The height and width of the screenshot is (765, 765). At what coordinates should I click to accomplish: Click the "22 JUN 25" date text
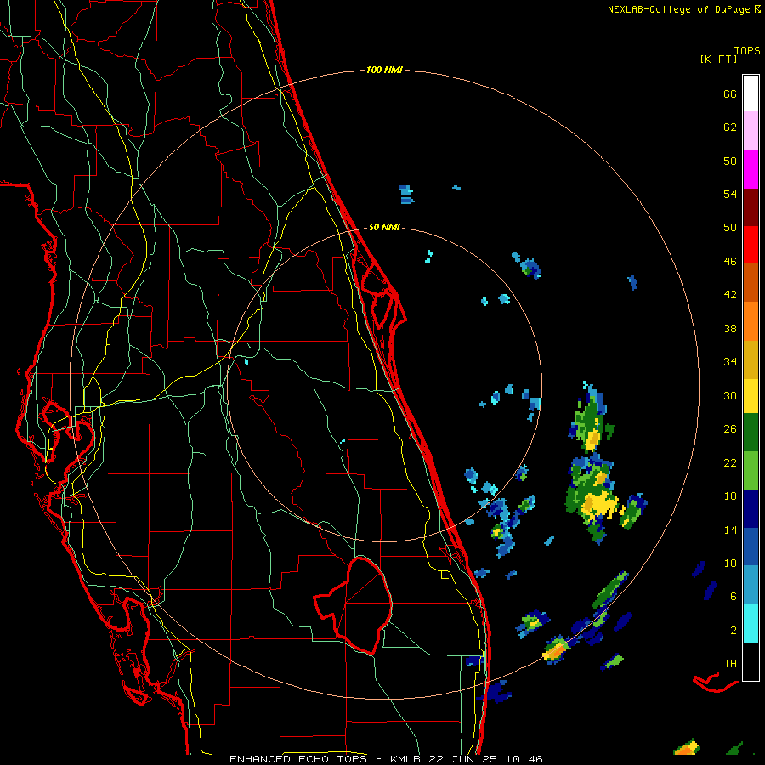(463, 759)
